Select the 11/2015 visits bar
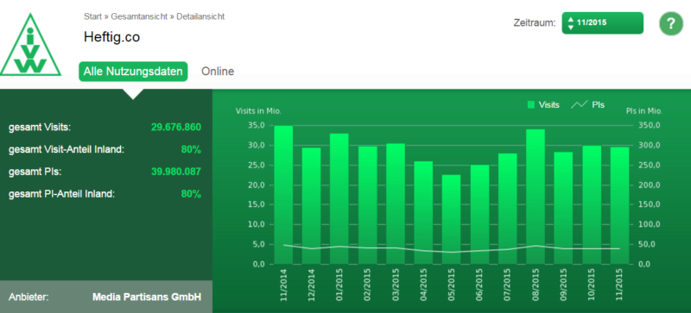 coord(619,205)
